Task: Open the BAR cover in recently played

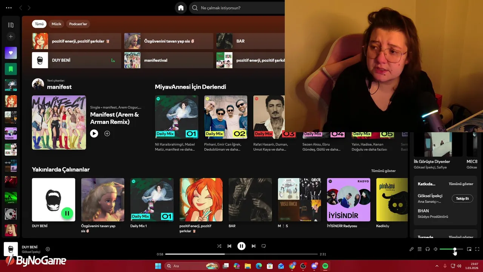Action: pos(250,200)
